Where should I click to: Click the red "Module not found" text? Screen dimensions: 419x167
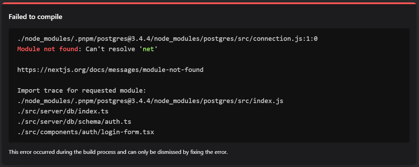coord(48,49)
